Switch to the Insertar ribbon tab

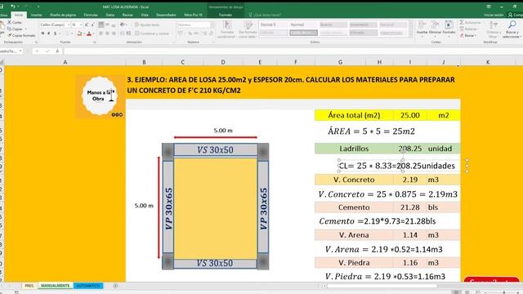[36, 15]
